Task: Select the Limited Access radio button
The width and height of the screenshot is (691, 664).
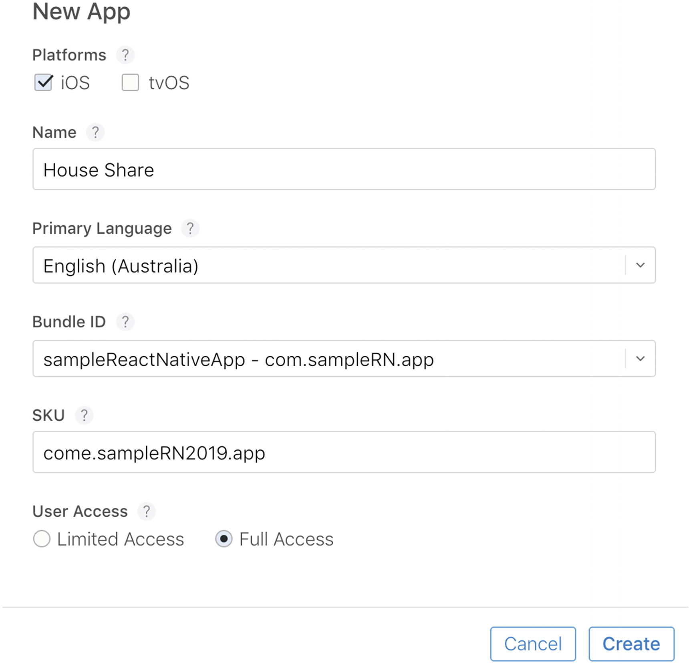Action: point(42,539)
